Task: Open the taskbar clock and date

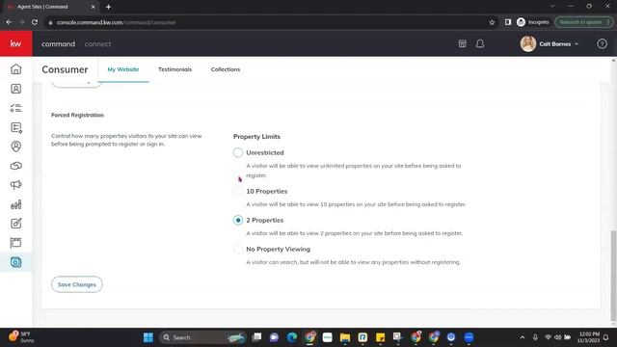Action: 589,337
